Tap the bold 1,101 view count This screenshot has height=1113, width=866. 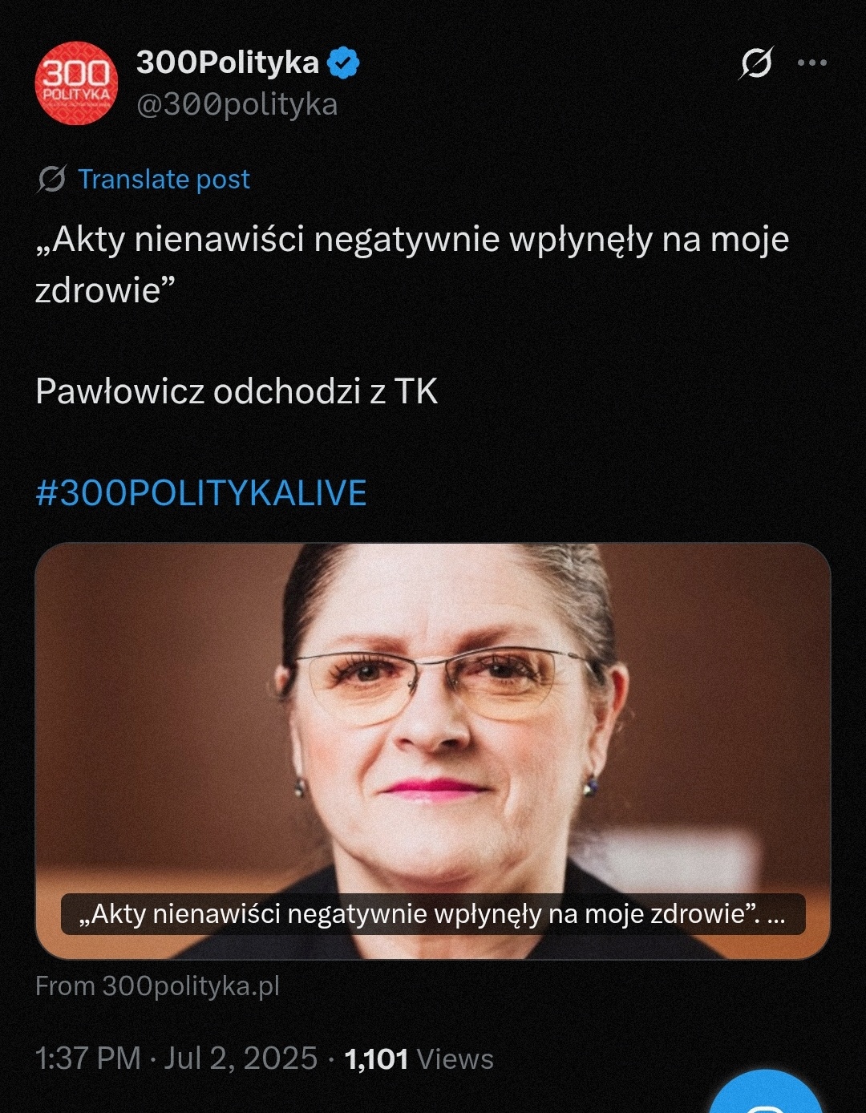[x=376, y=1059]
